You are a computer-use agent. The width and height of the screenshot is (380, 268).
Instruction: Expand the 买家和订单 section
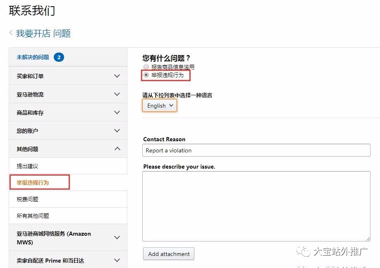pyautogui.click(x=117, y=76)
